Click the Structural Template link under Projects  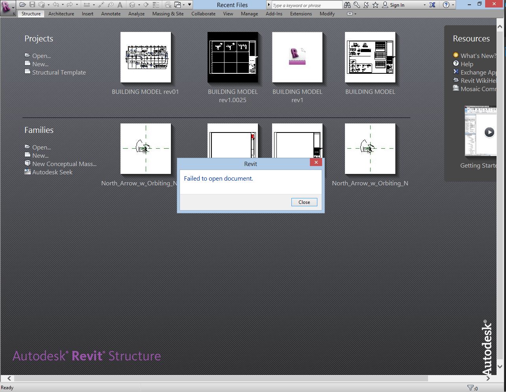tap(59, 72)
